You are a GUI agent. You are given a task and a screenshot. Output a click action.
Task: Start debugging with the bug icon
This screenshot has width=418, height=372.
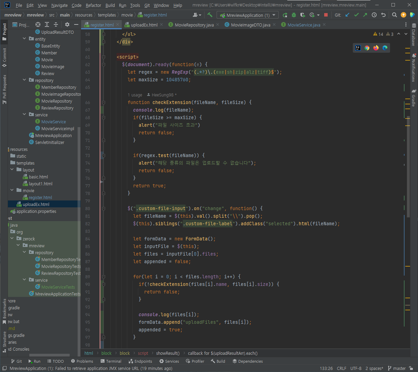[294, 15]
